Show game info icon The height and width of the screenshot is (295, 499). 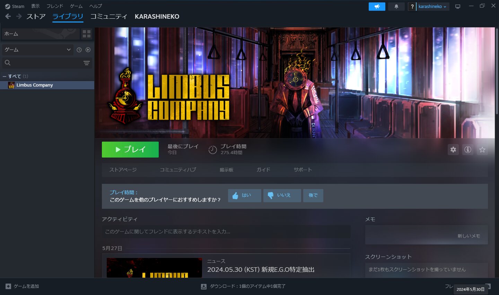468,150
